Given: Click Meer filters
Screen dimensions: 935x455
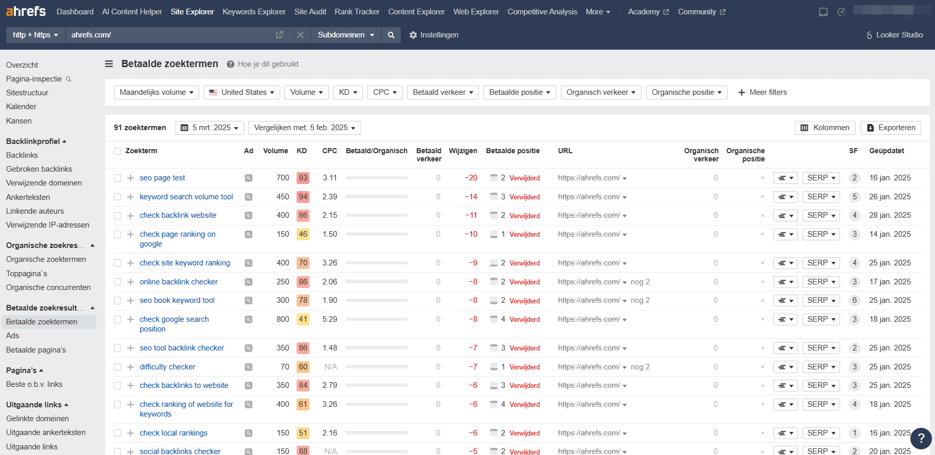Looking at the screenshot, I should (762, 92).
